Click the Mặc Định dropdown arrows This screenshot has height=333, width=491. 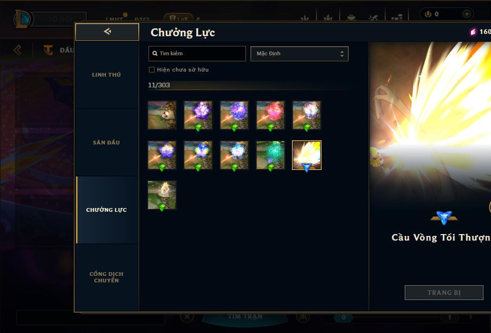coord(342,54)
